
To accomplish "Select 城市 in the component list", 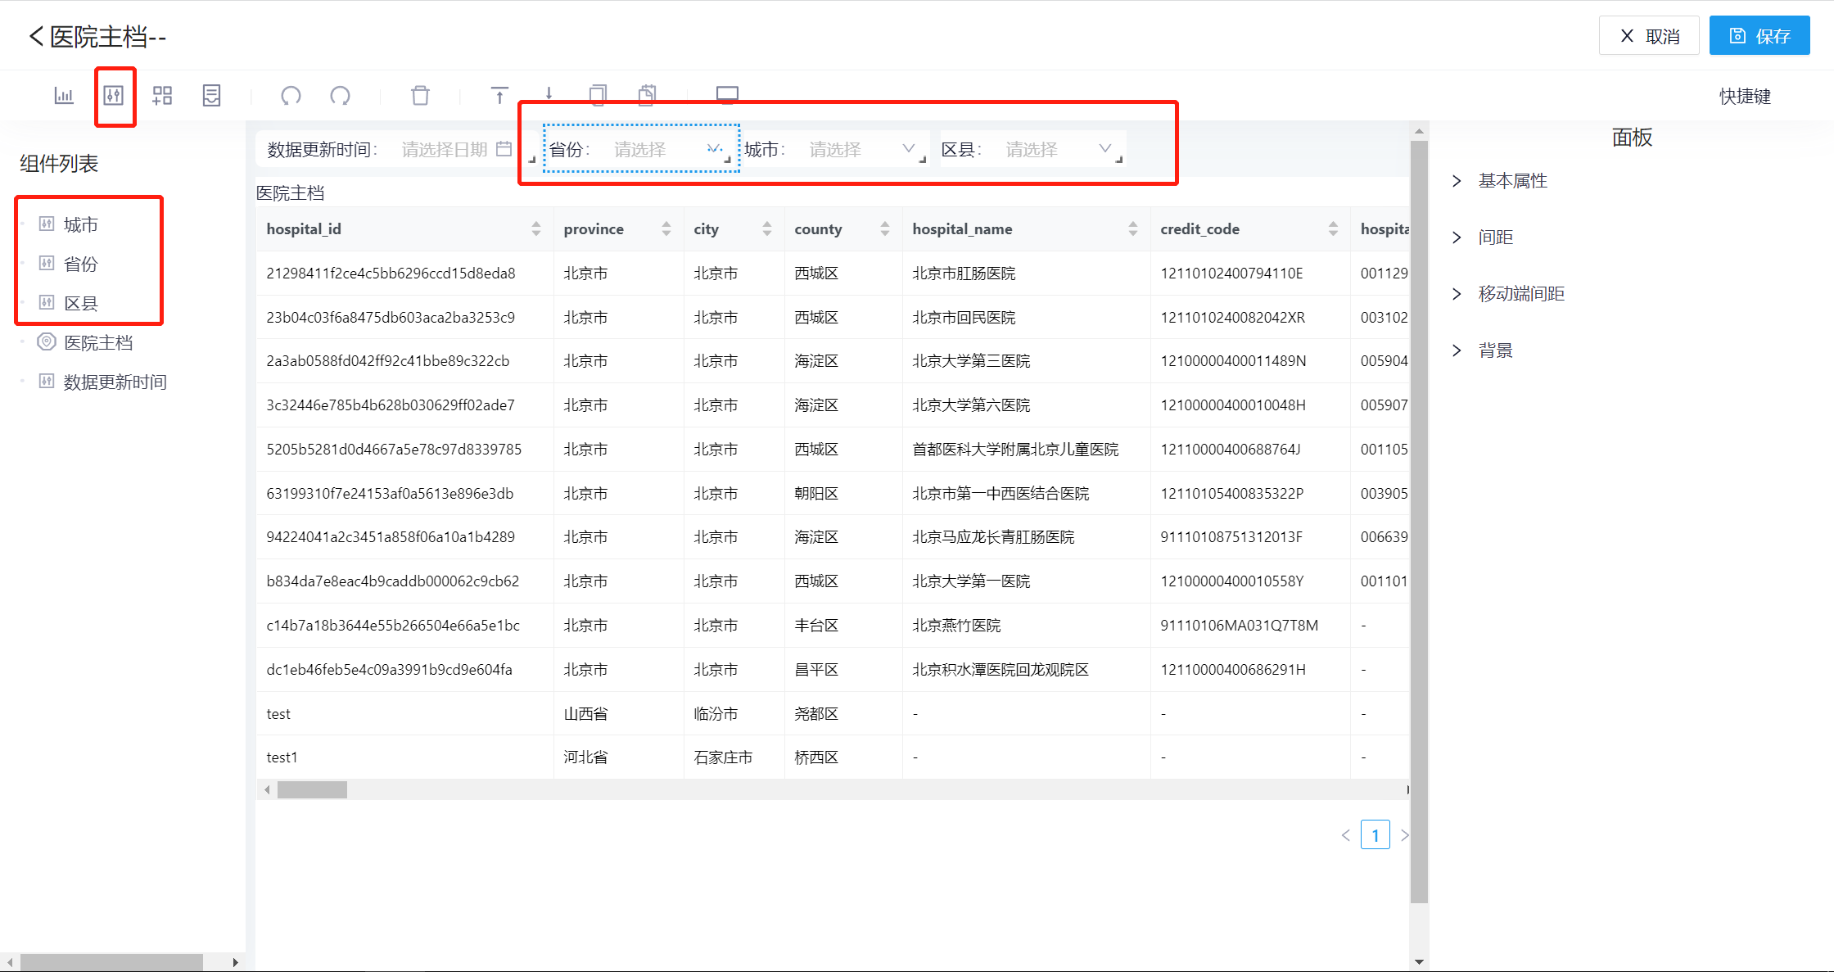I will [81, 224].
